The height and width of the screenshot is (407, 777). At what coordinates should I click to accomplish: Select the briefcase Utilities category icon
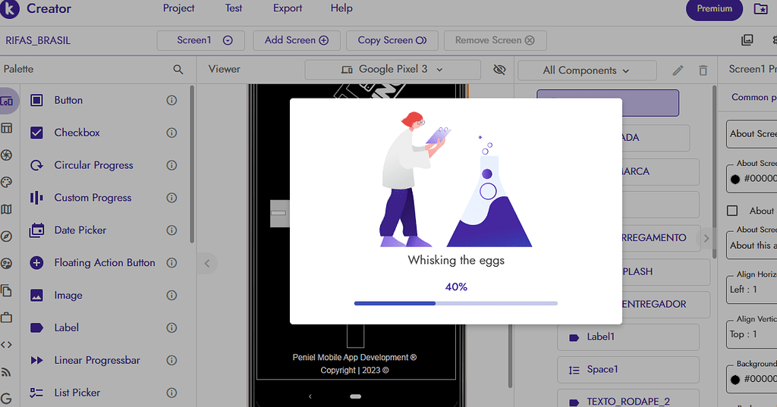coord(6,318)
